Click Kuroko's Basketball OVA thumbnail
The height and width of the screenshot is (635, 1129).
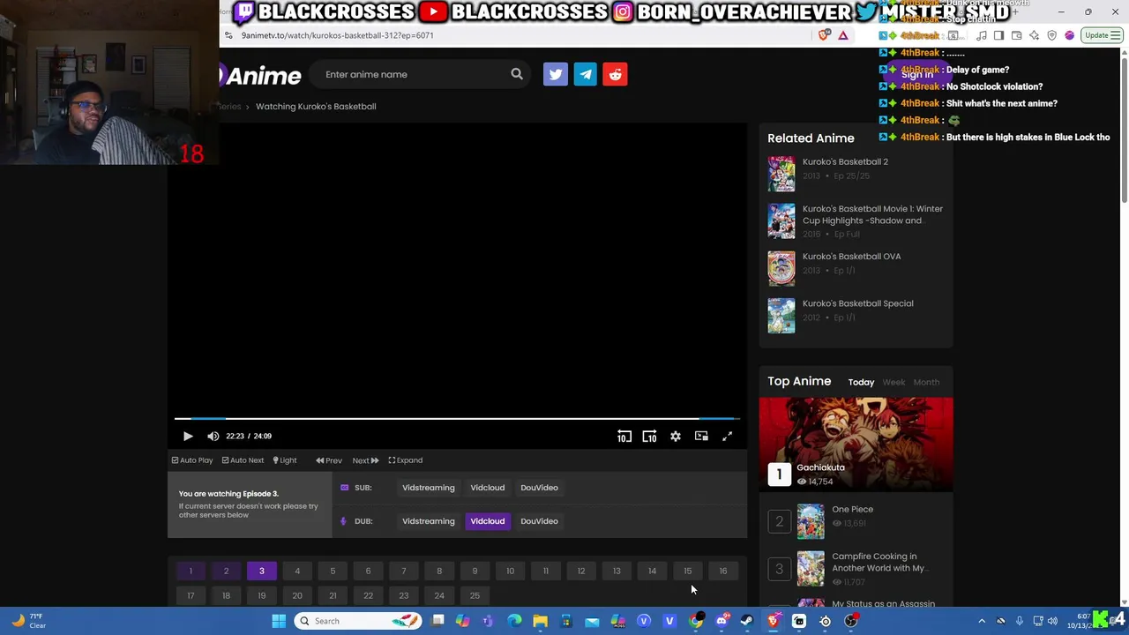coord(781,268)
